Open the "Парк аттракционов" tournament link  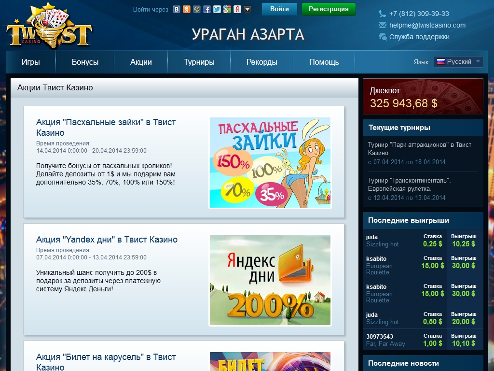[419, 148]
